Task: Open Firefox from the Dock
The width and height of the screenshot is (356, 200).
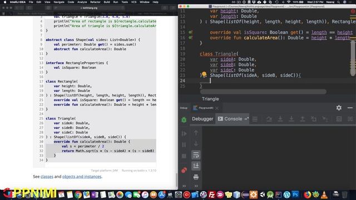Action: [x=307, y=195]
